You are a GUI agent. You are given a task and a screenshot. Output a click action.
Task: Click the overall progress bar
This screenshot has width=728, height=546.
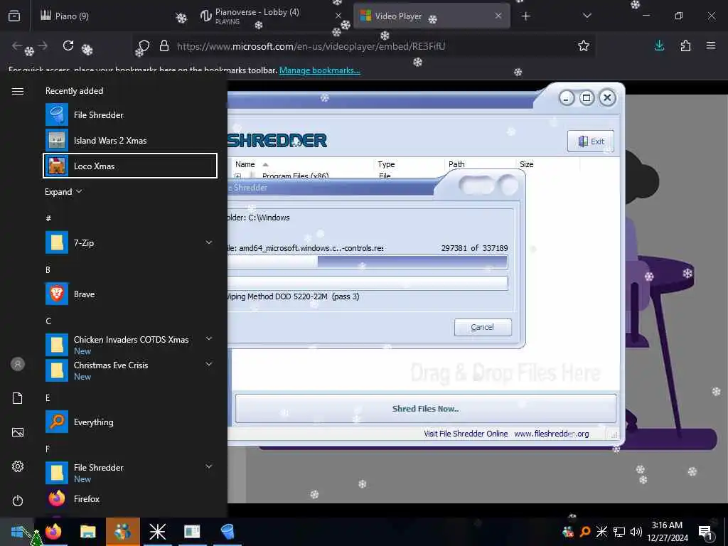(368, 283)
